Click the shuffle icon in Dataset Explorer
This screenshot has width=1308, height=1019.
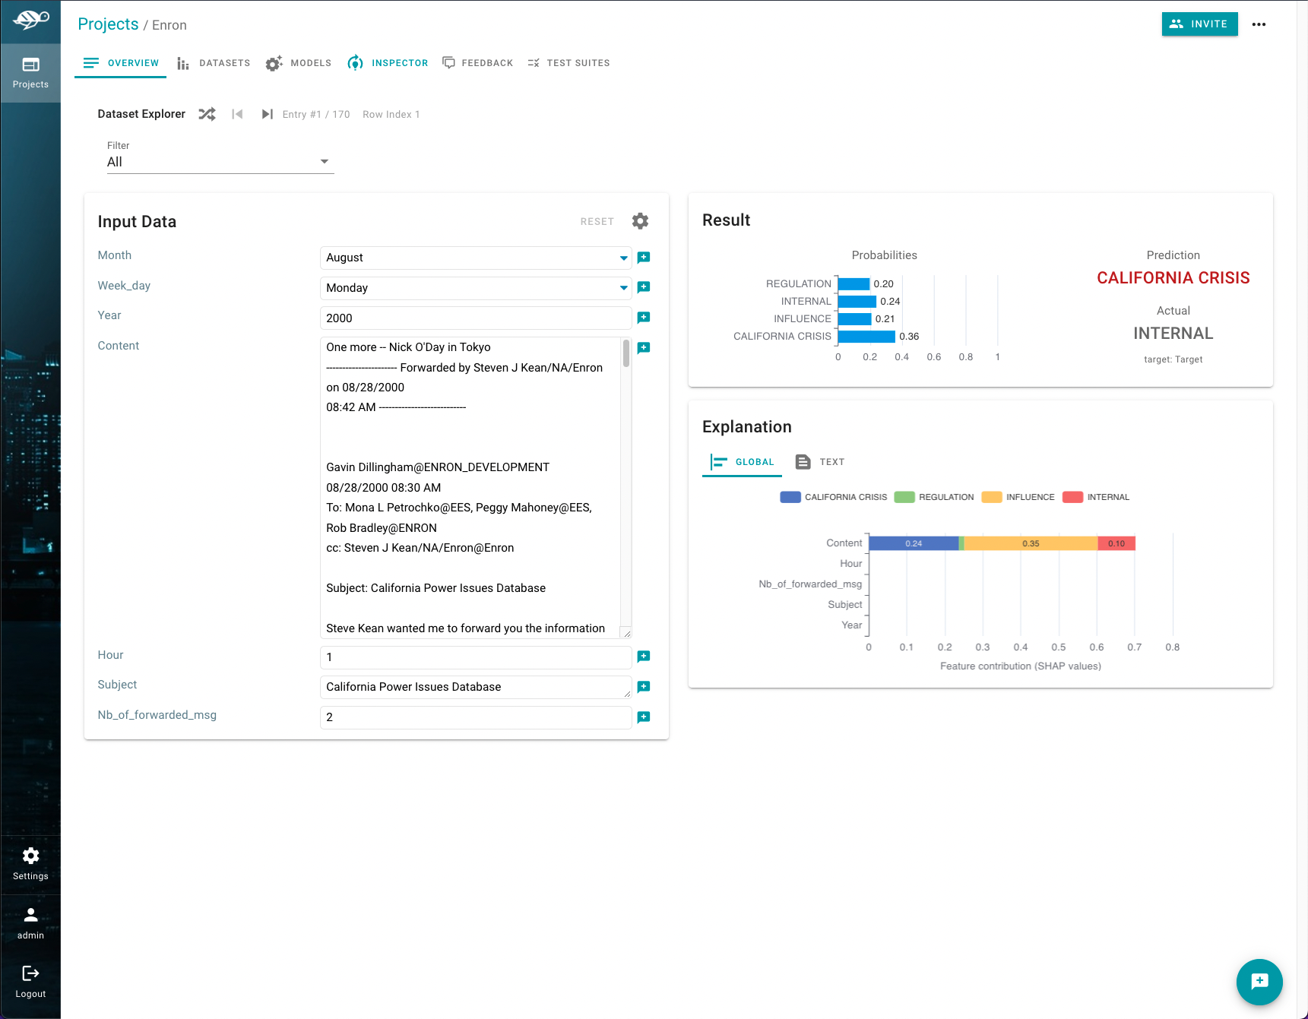pyautogui.click(x=207, y=114)
